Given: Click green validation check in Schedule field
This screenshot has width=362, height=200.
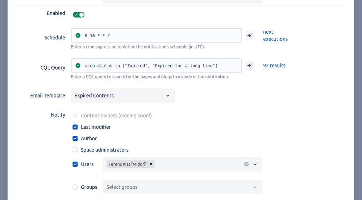Looking at the screenshot, I should pos(78,36).
